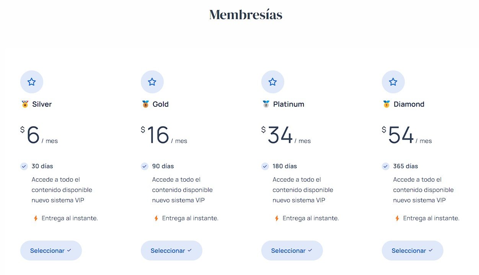Click the lightning bolt icon under Diamond
The image size is (479, 275).
[397, 218]
